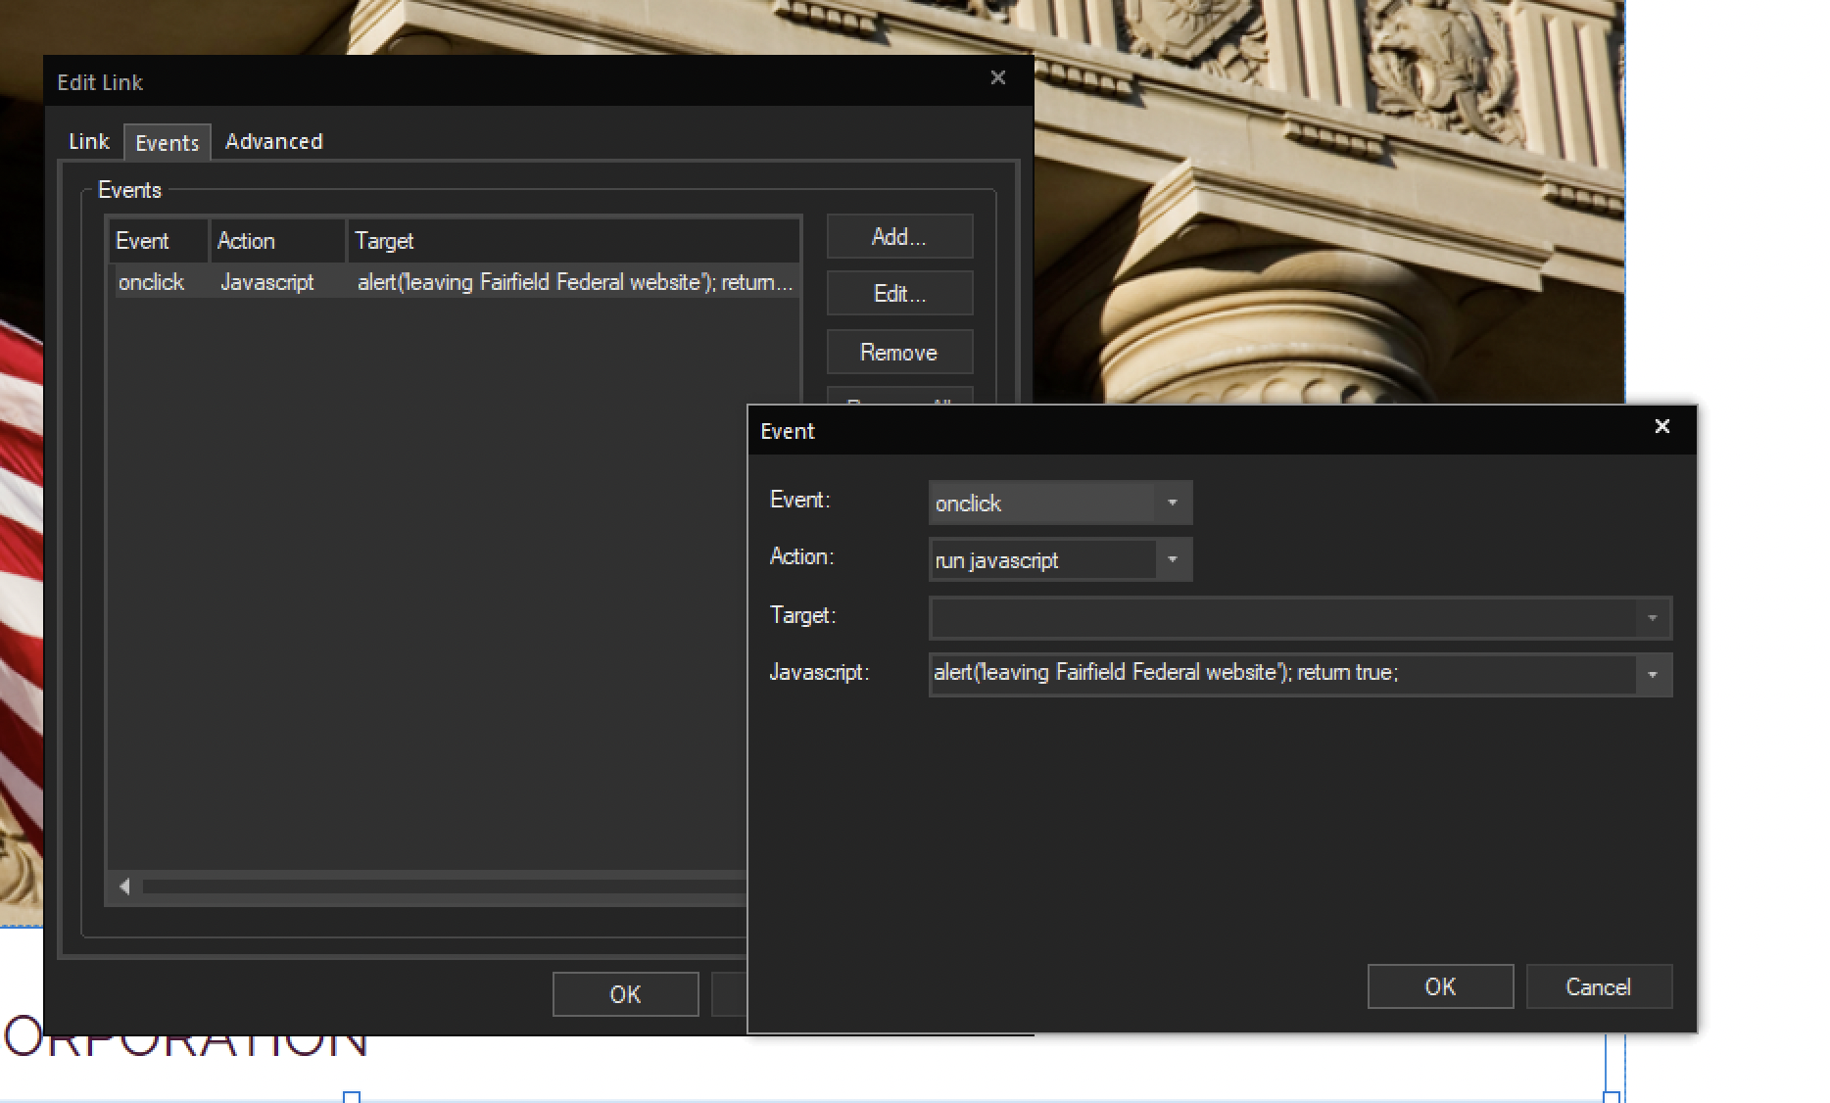Cancel the Event dialog
The image size is (1830, 1103).
click(1599, 986)
